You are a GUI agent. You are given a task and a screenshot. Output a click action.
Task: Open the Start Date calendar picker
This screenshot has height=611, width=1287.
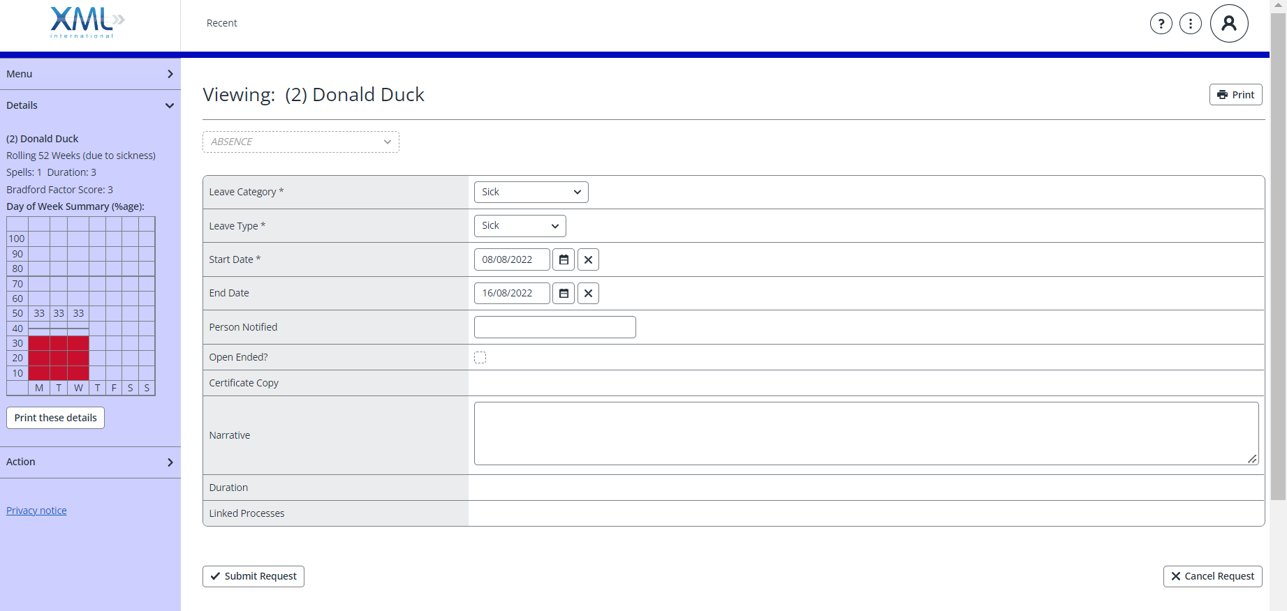point(564,259)
